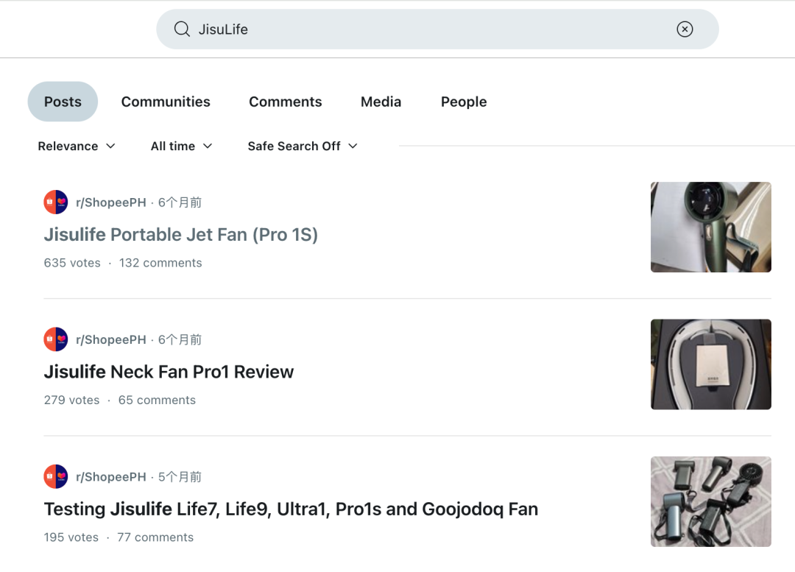The width and height of the screenshot is (795, 572).
Task: Open Jisulife Neck Fan Pro1 Review post
Action: [x=169, y=372]
